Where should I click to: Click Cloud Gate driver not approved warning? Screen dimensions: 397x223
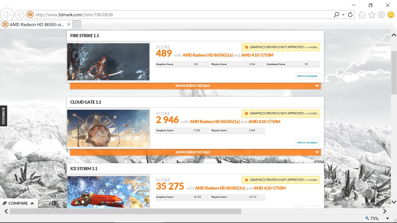(281, 113)
